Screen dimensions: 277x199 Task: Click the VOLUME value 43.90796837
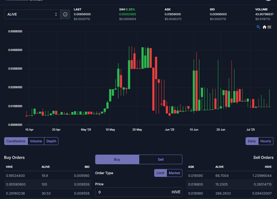(x=264, y=14)
